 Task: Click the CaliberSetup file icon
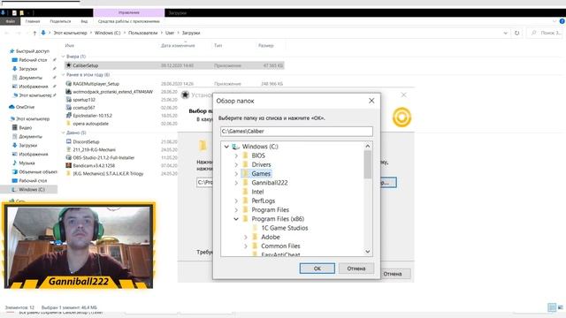click(69, 65)
